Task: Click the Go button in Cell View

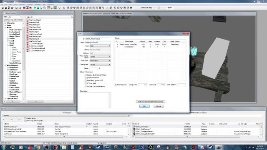Action: 20,120
